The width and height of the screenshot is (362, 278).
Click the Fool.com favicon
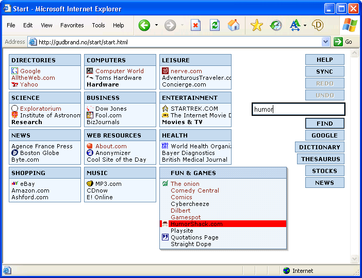click(90, 115)
